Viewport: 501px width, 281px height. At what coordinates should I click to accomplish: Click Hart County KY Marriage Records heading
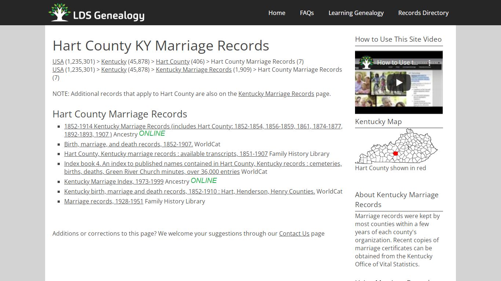click(161, 46)
